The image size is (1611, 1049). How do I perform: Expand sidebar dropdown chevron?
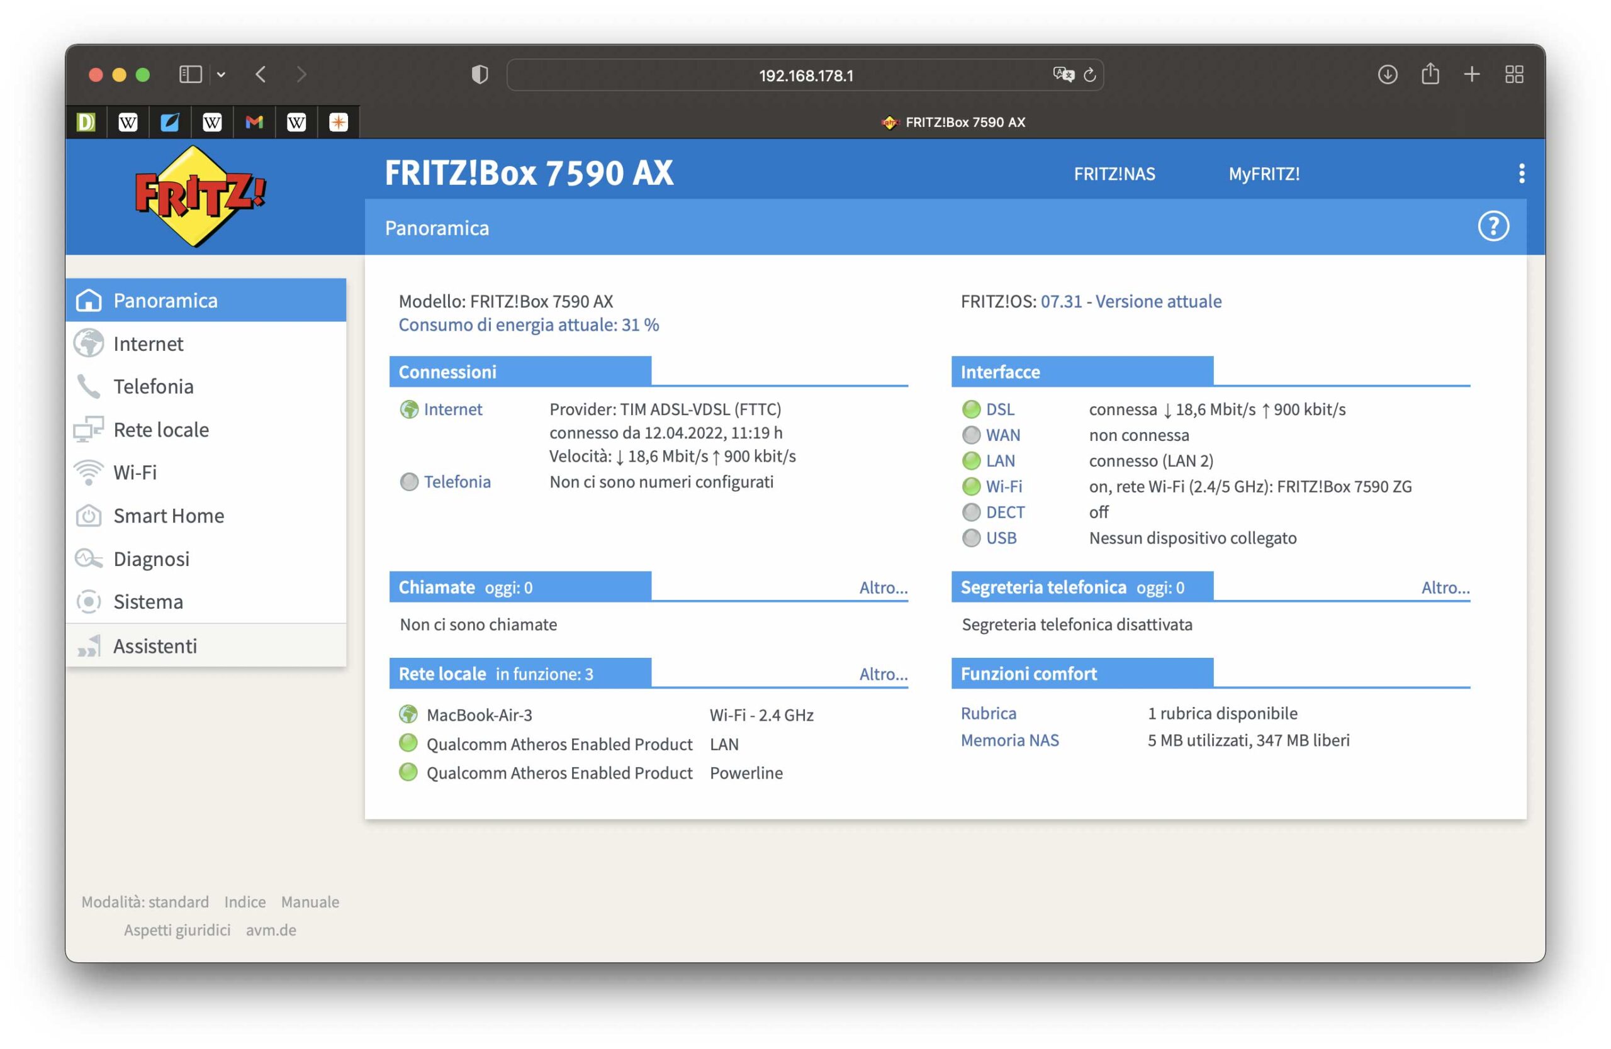[222, 75]
